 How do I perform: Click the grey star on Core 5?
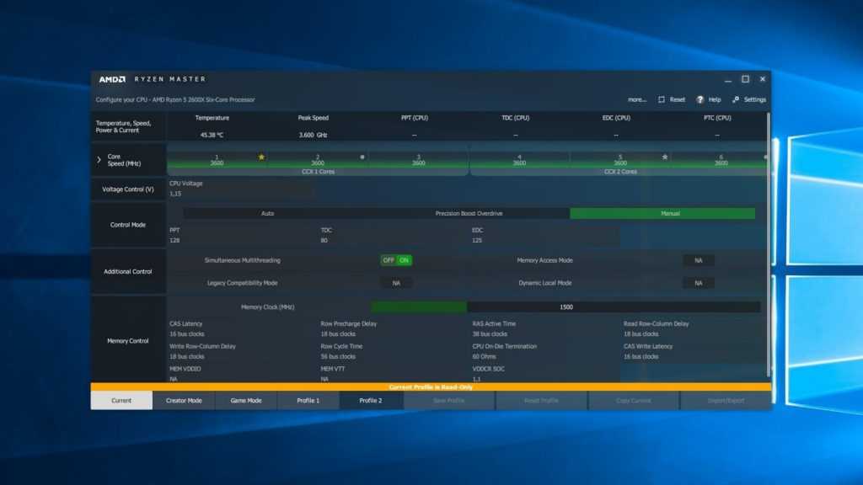tap(665, 157)
